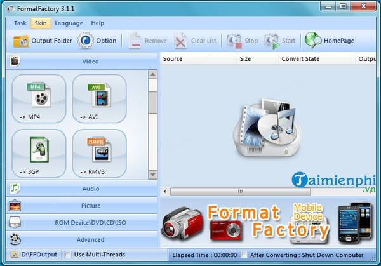Image resolution: width=381 pixels, height=266 pixels.
Task: Open the HomePage globe icon
Action: click(312, 41)
